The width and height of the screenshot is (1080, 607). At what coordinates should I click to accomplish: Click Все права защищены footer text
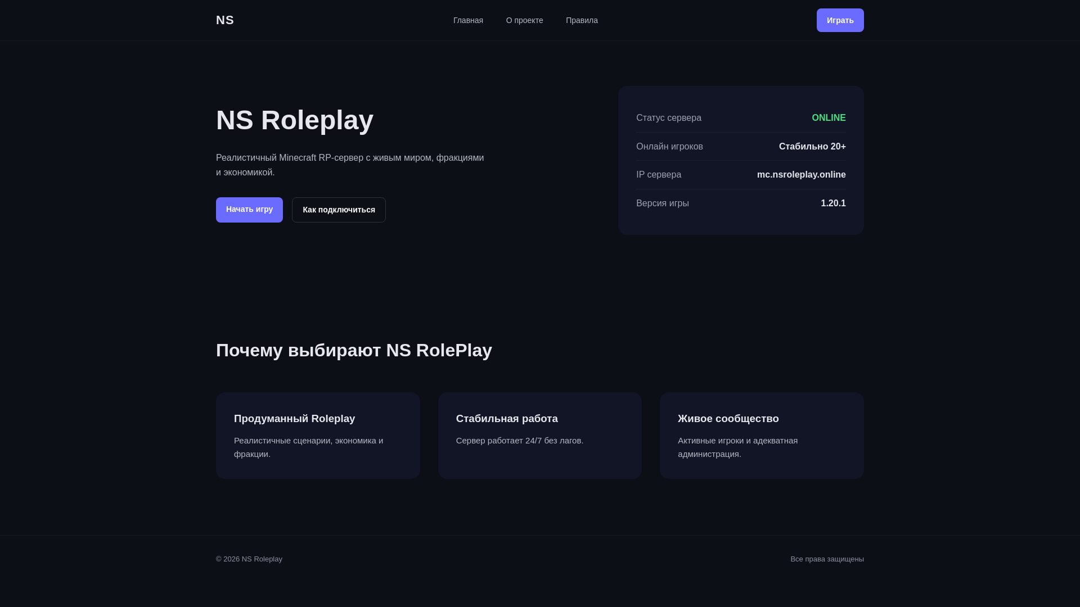coord(827,559)
